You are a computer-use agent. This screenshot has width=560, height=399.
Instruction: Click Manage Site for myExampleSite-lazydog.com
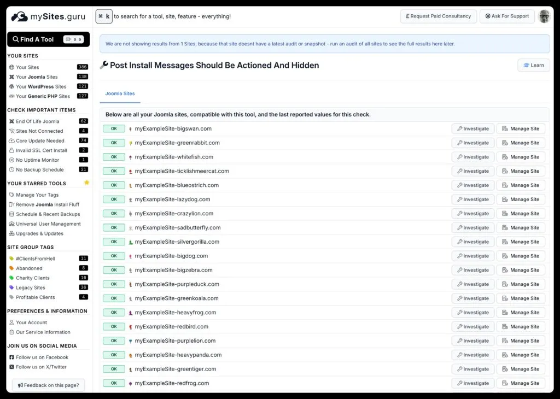click(x=521, y=199)
